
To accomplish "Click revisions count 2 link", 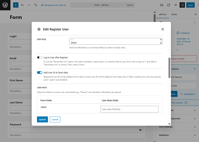I will (x=177, y=50).
